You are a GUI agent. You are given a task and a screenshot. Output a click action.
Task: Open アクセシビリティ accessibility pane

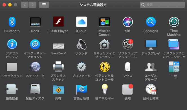click(x=12, y=44)
